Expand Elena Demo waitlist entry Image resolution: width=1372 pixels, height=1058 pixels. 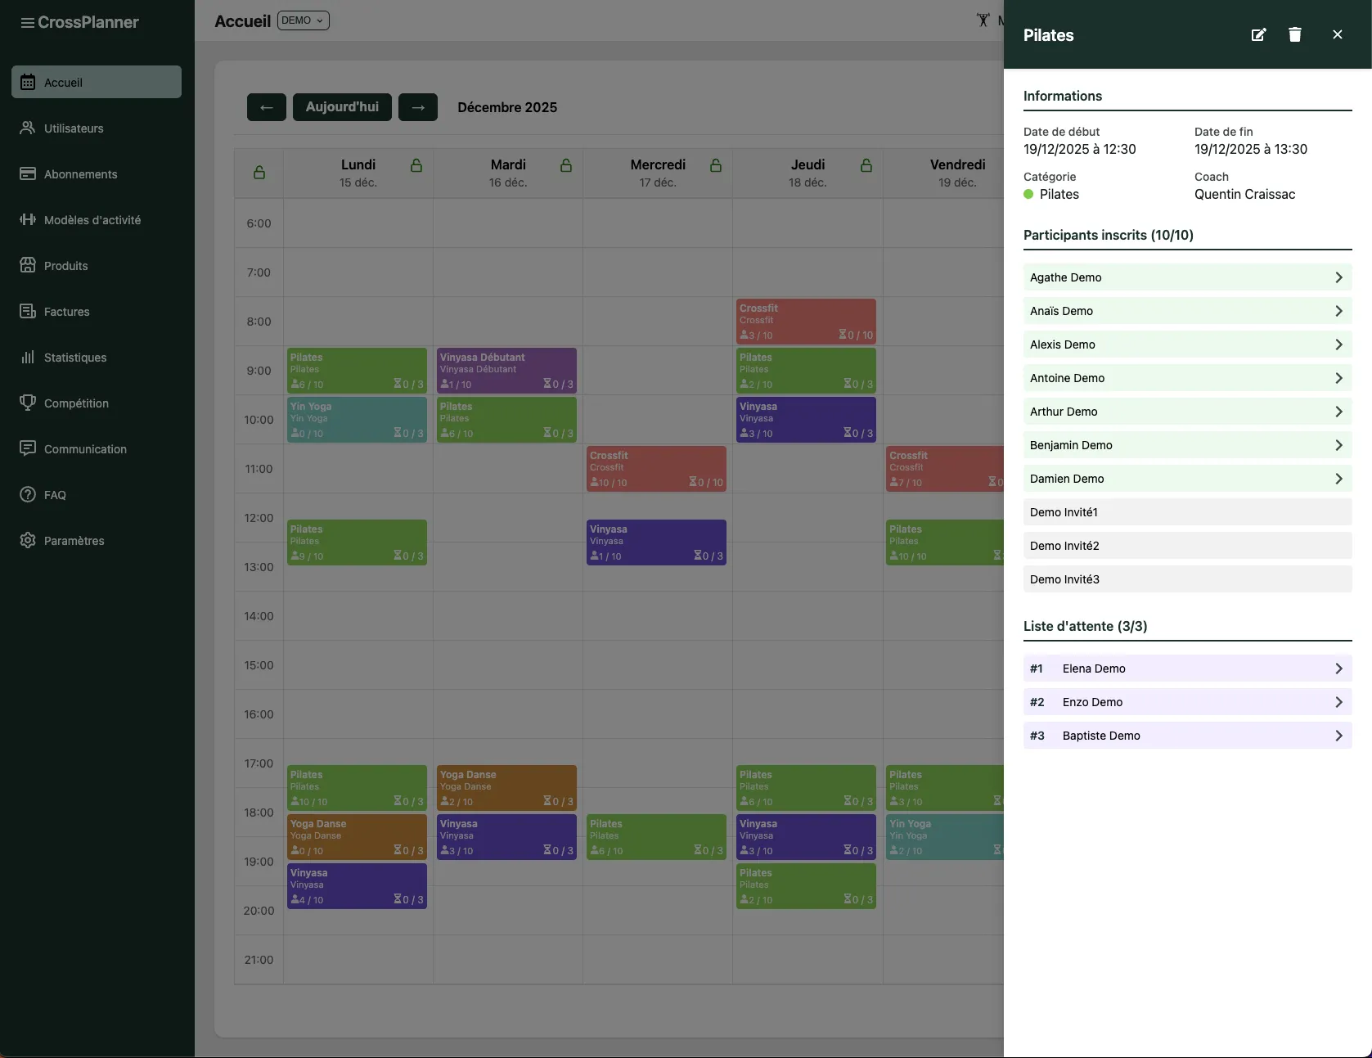tap(1186, 669)
